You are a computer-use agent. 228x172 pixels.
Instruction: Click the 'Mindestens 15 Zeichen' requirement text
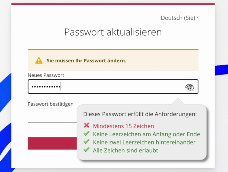pyautogui.click(x=123, y=126)
